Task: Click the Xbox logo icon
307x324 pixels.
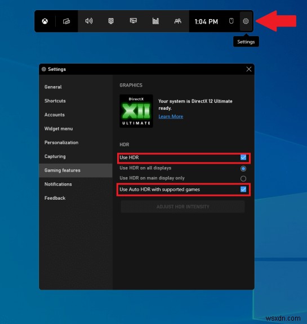Action: point(45,21)
